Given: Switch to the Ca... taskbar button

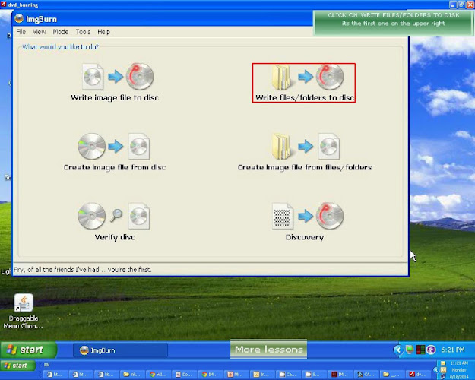Looking at the screenshot, I should pos(288,375).
